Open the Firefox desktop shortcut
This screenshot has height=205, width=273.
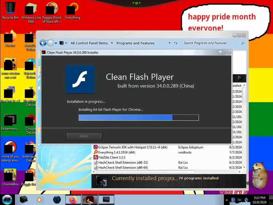[10, 39]
